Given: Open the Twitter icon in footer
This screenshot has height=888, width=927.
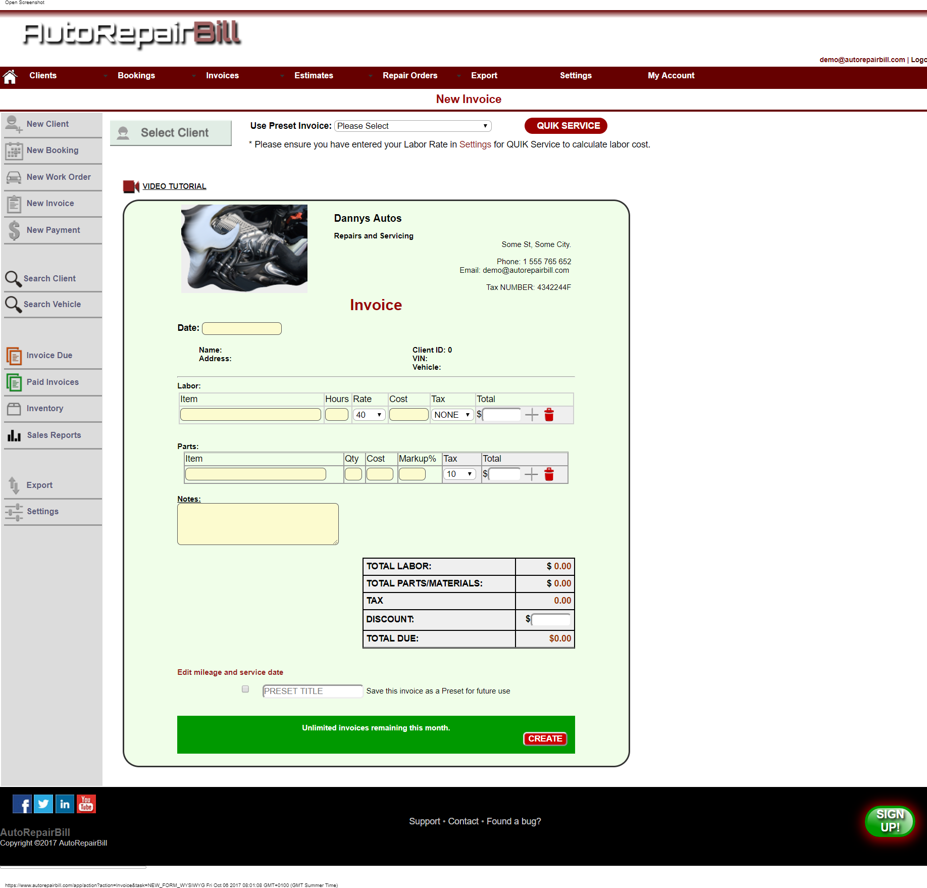Looking at the screenshot, I should (x=43, y=804).
